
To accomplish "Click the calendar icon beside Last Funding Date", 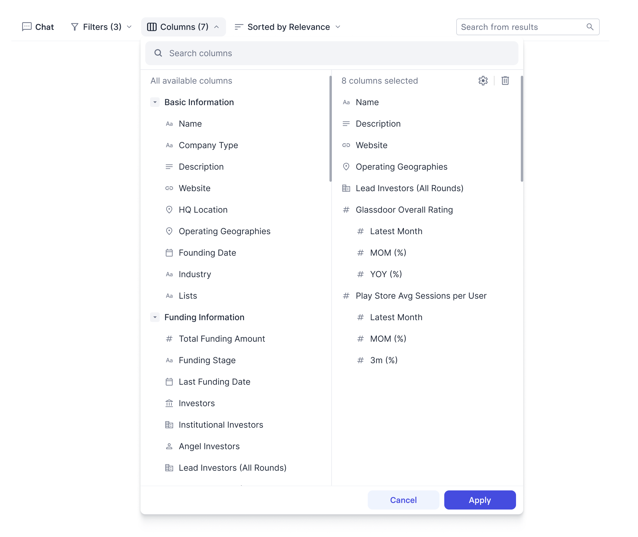I will (169, 382).
